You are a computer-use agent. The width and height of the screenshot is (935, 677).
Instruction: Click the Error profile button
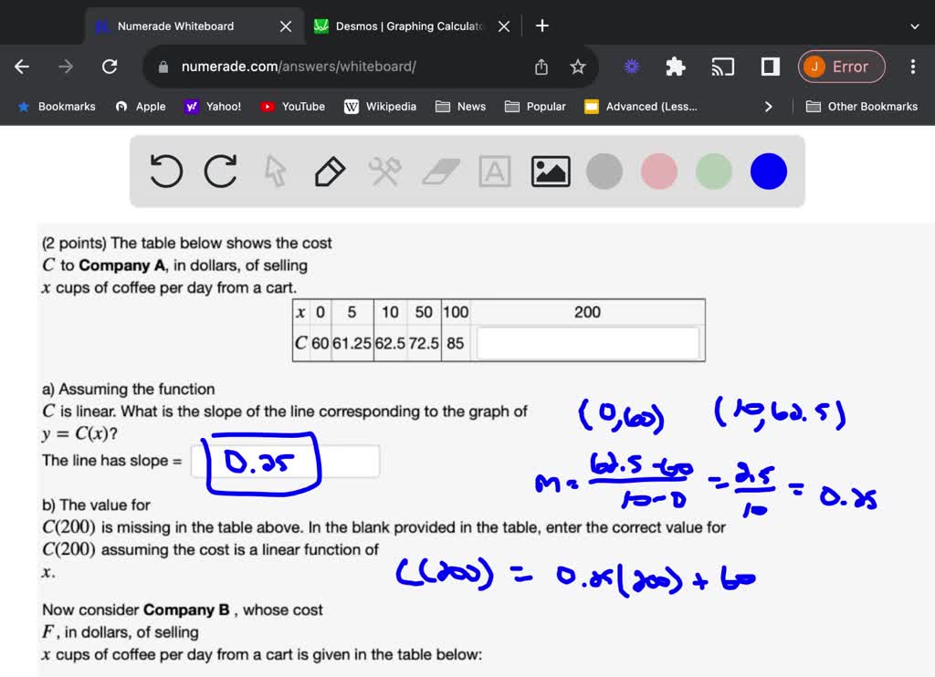tap(841, 66)
